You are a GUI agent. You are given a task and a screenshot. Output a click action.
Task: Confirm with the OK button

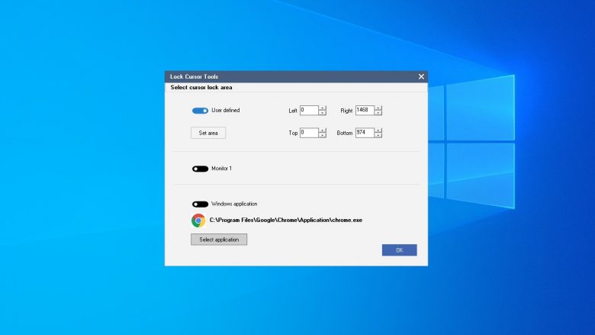(399, 250)
